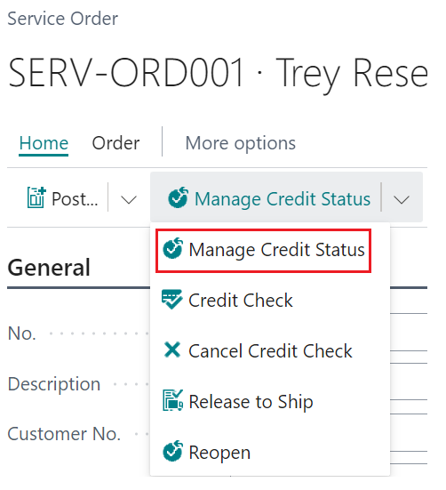Click the Manage Credit Status toolbar button
This screenshot has height=490, width=446.
pos(268,198)
